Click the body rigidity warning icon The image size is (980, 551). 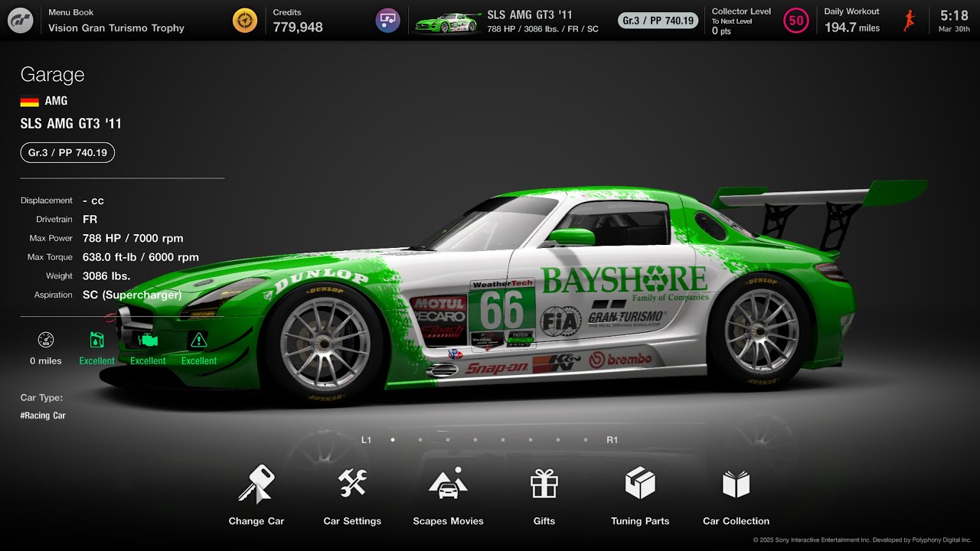click(198, 340)
